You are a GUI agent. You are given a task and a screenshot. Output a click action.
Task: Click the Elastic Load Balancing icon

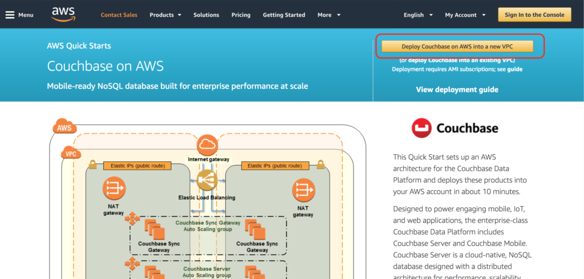(207, 180)
